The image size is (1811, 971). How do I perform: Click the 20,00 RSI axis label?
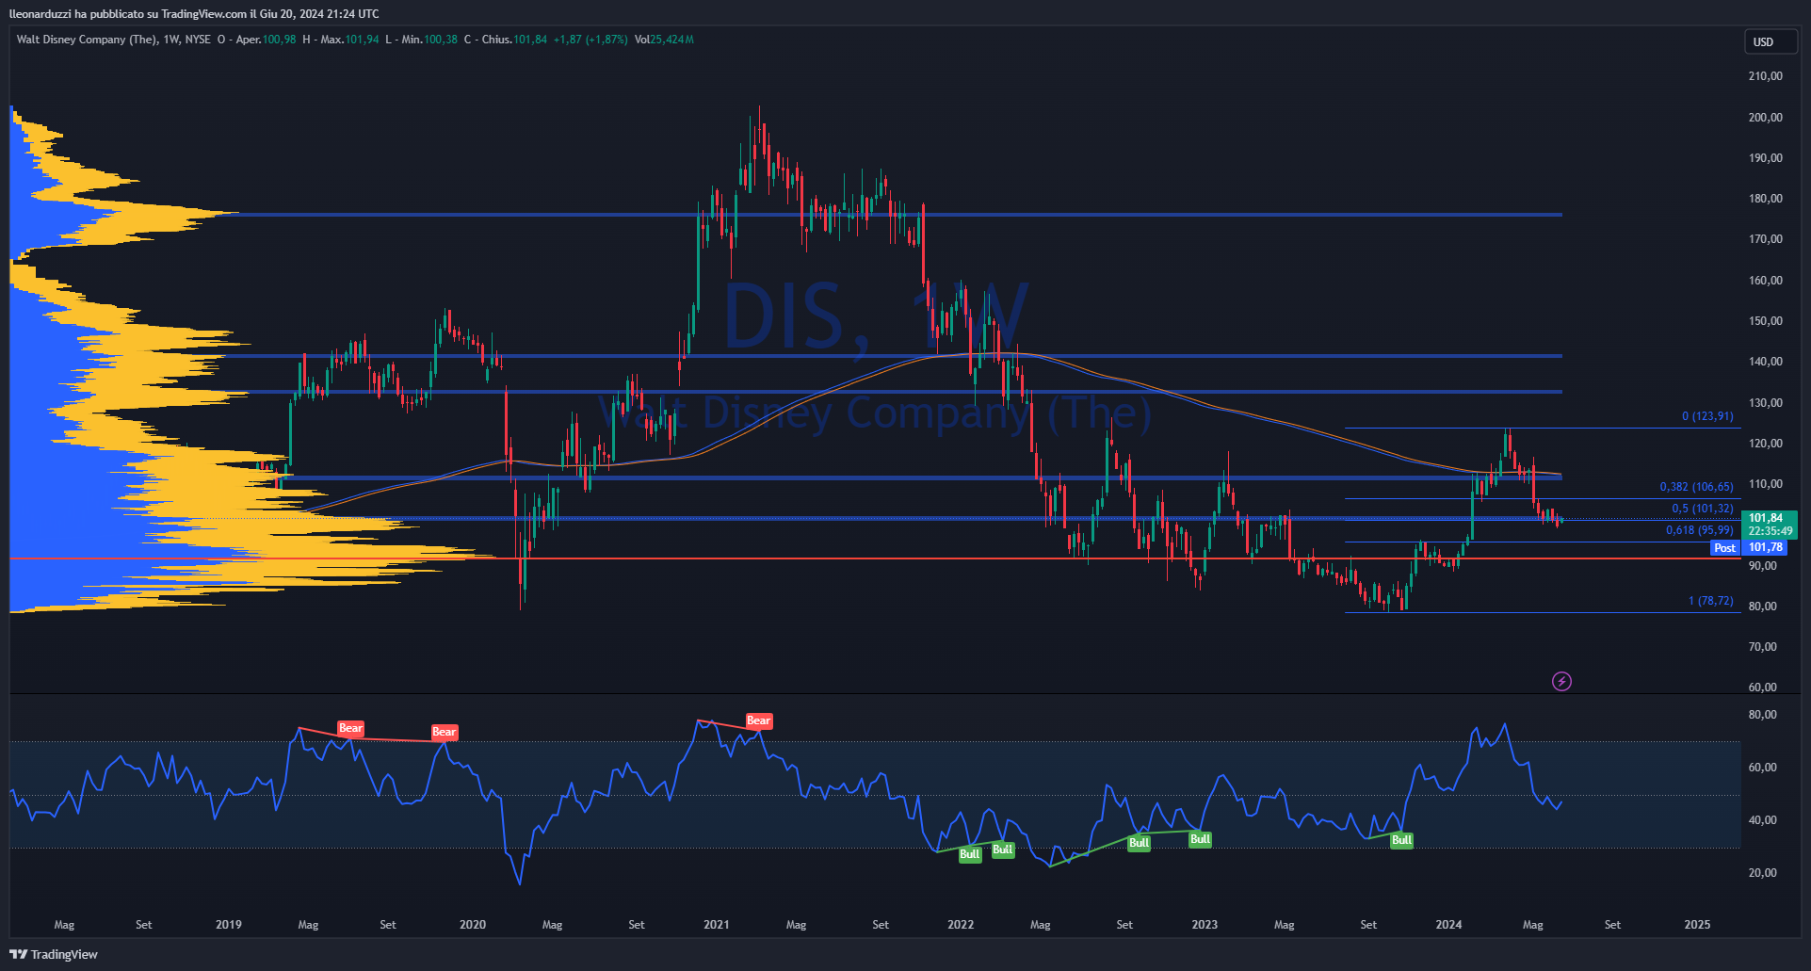click(1763, 873)
